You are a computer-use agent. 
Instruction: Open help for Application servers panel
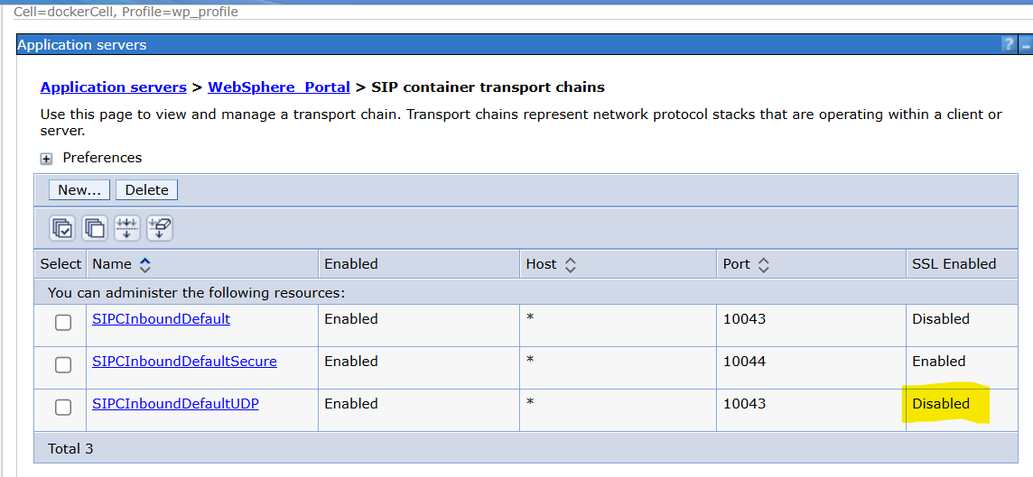[1008, 45]
